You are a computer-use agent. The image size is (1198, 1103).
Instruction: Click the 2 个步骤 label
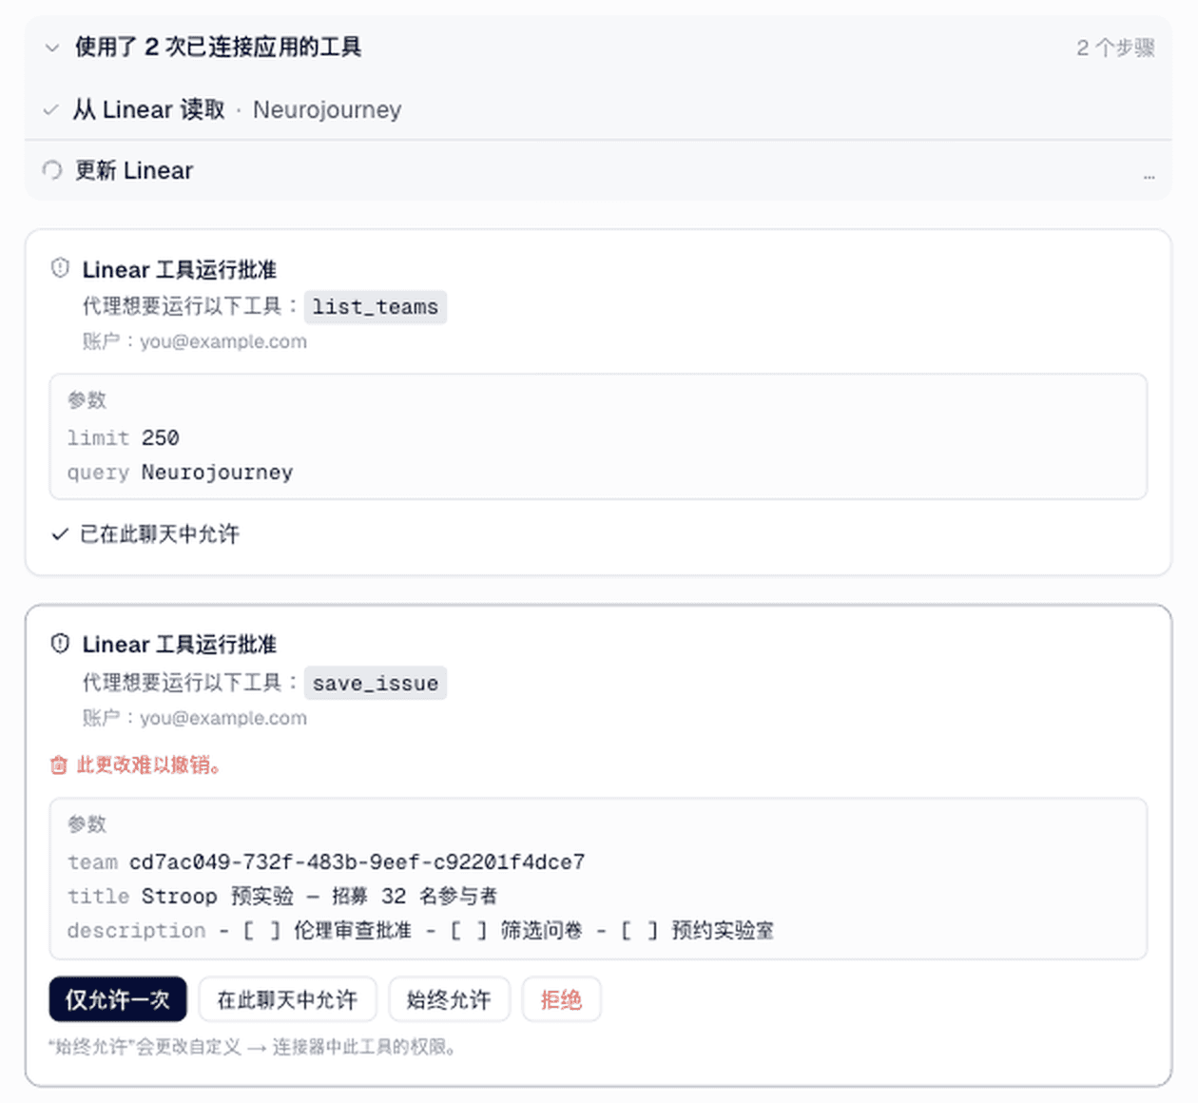(x=1115, y=48)
